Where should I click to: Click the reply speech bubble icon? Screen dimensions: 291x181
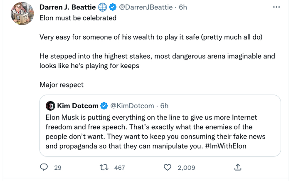coord(44,167)
